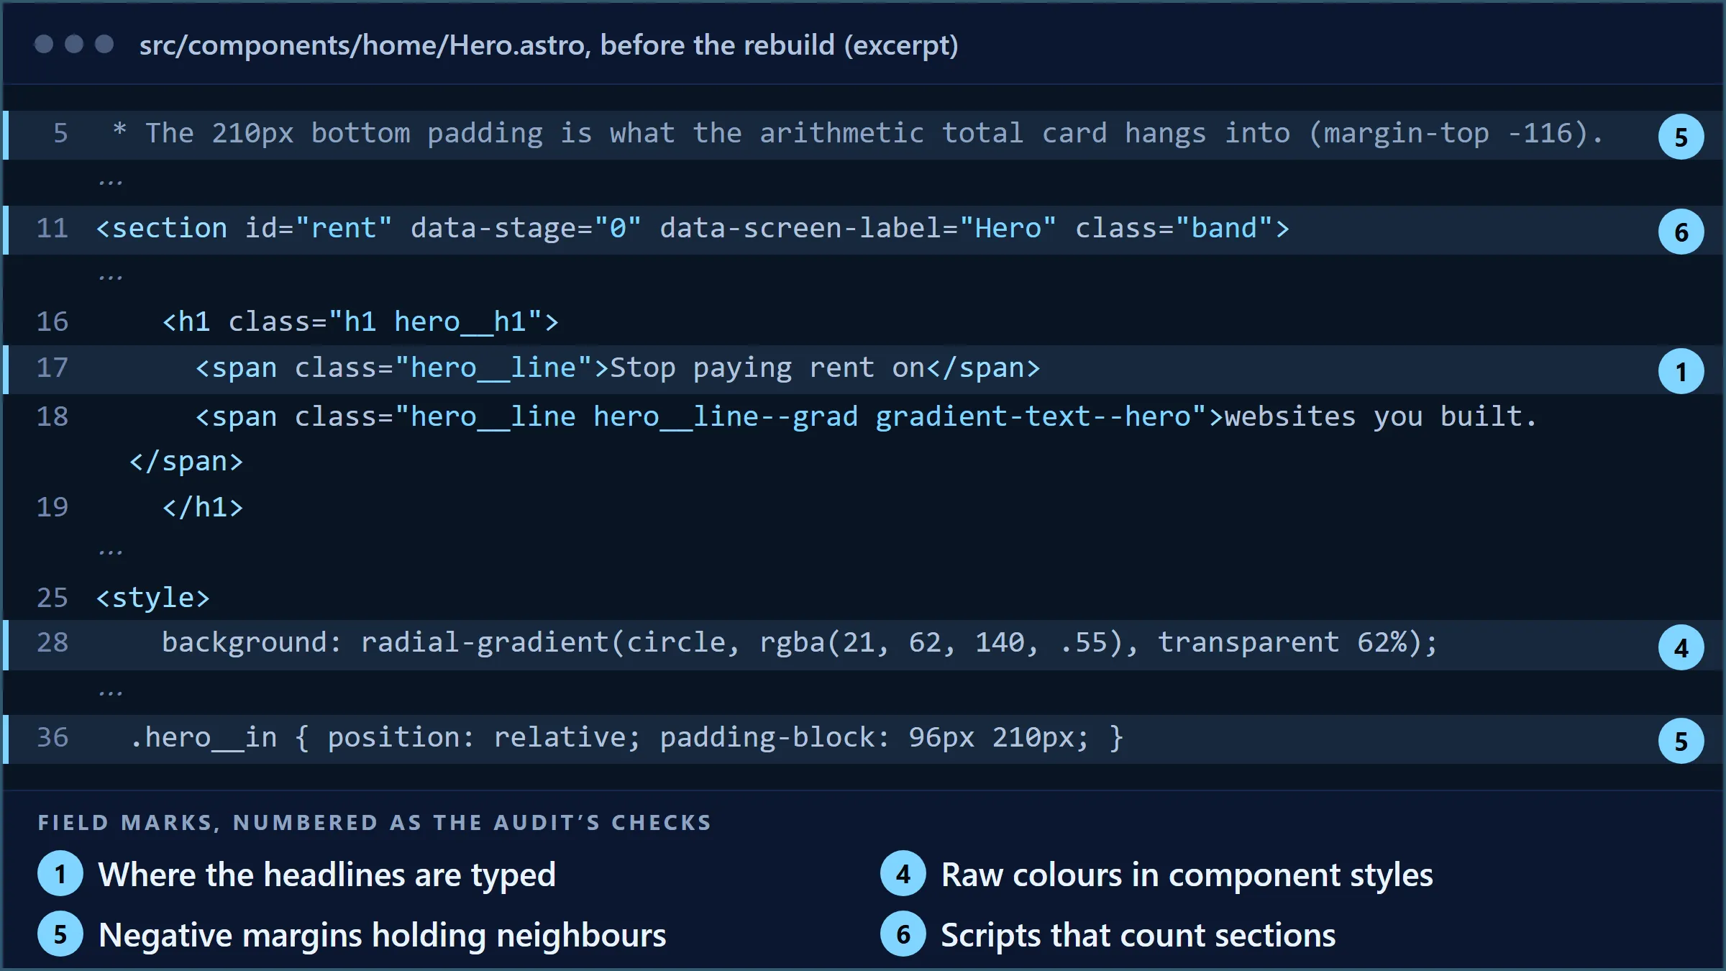
Task: Click the data-screen-label="Hero" attribute
Action: coord(859,229)
